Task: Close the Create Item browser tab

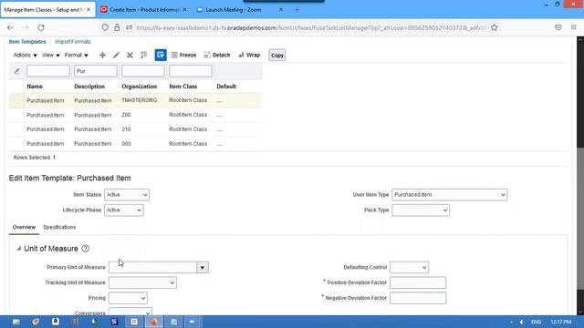Action: coord(184,10)
